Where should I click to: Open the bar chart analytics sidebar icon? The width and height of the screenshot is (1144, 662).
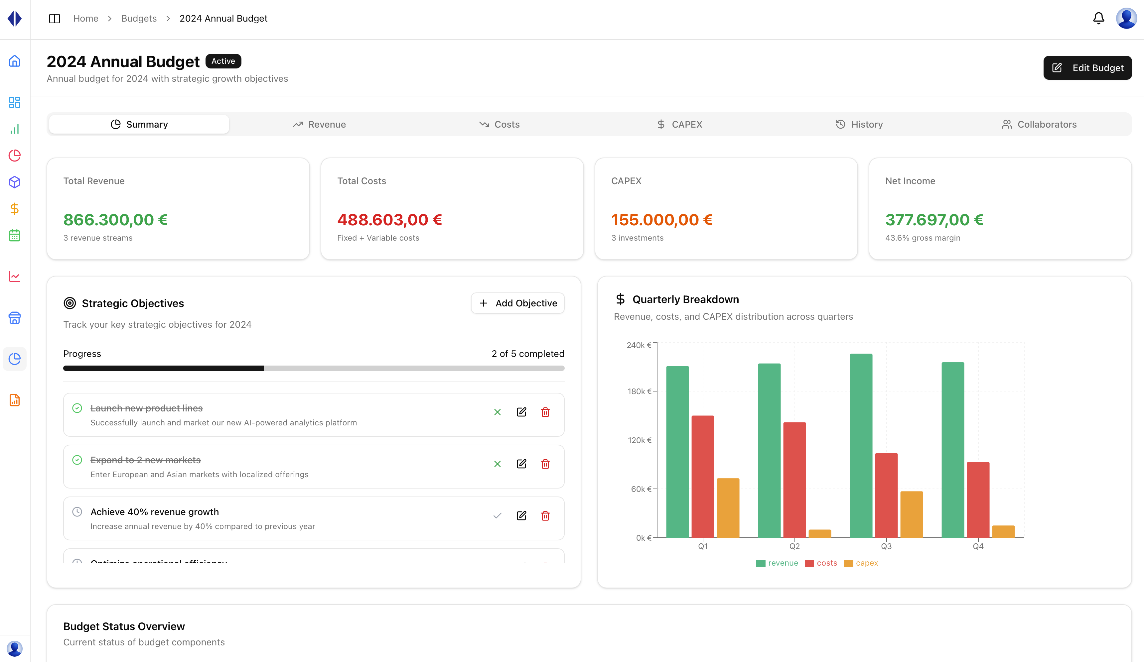point(15,129)
